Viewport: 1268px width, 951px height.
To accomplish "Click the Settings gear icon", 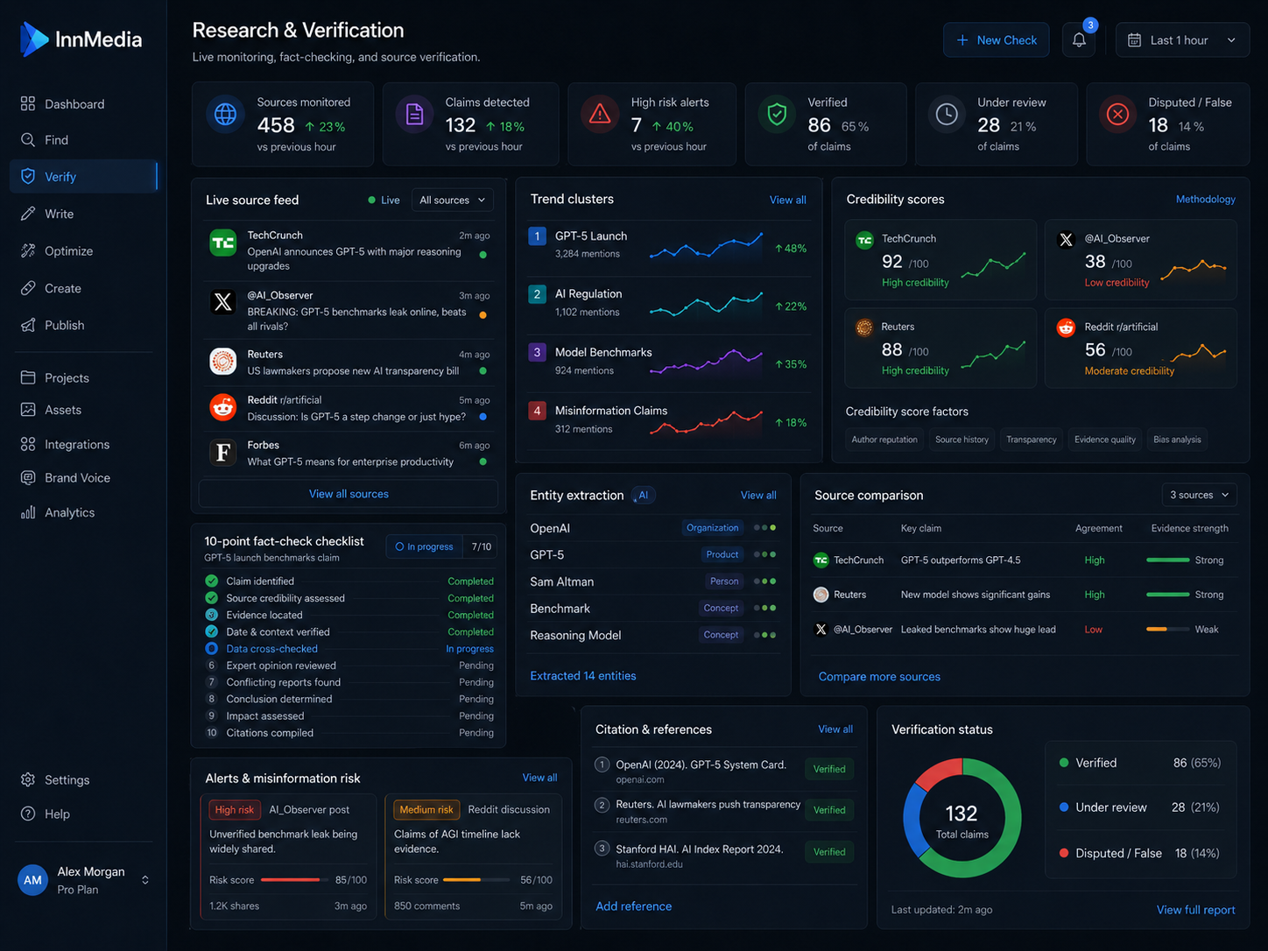I will click(28, 779).
